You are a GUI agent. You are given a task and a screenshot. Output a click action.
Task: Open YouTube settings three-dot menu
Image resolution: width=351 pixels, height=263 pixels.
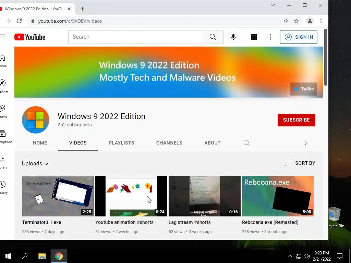[x=270, y=37]
